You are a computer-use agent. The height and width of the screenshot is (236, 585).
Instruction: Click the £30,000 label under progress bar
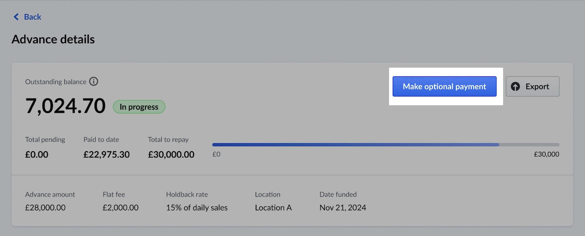pos(546,154)
